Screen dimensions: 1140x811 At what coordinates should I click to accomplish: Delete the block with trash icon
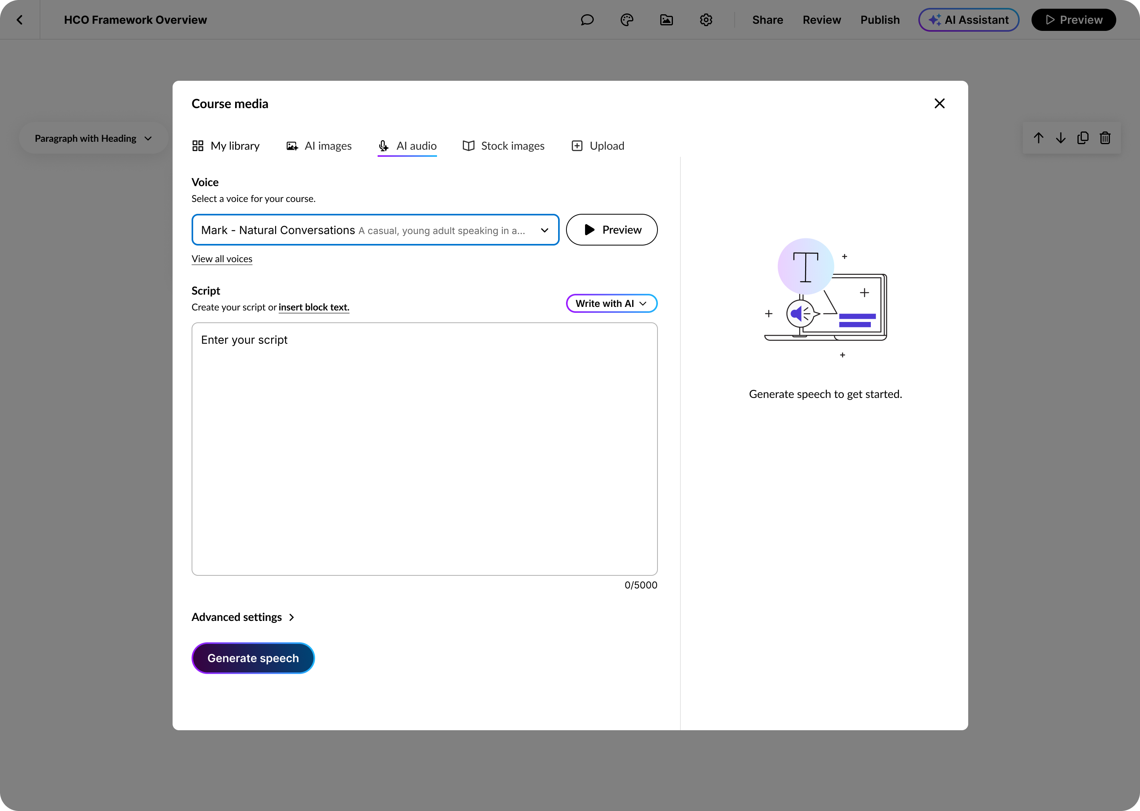coord(1105,138)
